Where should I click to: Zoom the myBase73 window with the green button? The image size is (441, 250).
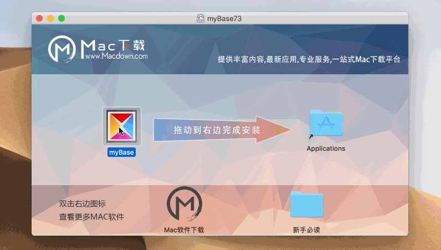[x=61, y=18]
